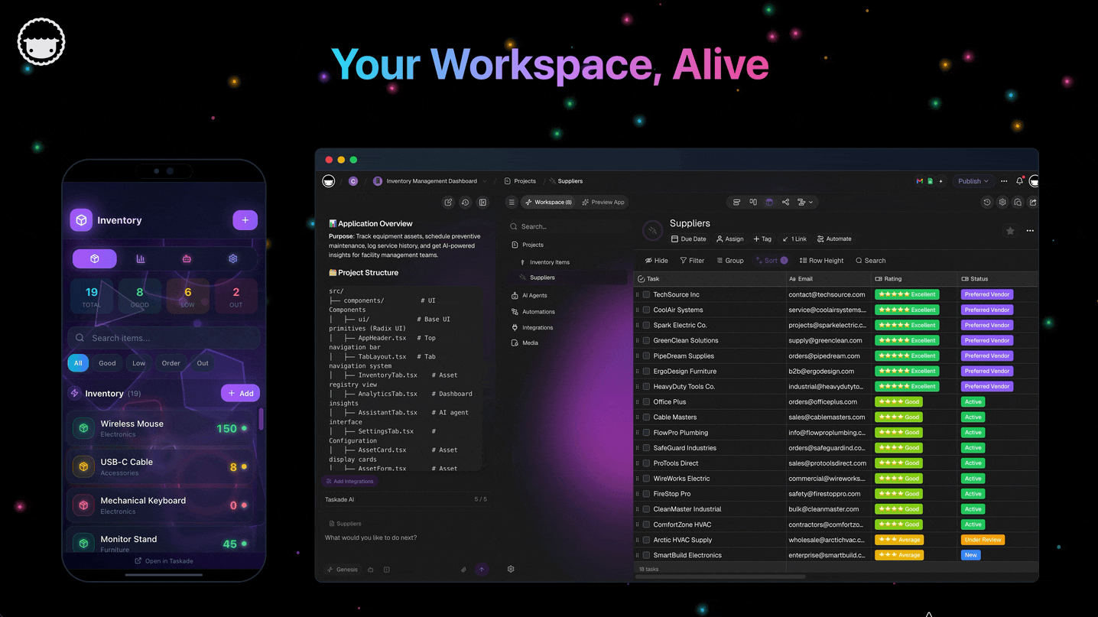Check the checkbox beside PipeDream Supplies

pos(646,356)
